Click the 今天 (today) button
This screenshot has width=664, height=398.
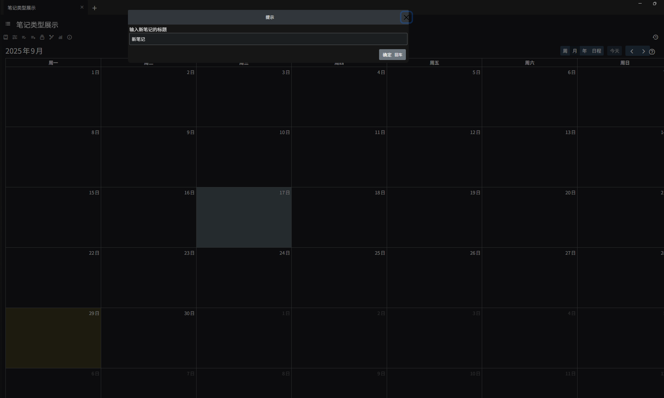614,51
